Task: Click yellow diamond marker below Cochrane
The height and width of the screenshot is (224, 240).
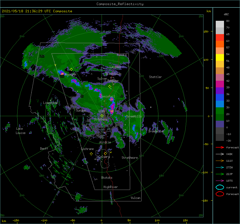Action: tap(91, 154)
